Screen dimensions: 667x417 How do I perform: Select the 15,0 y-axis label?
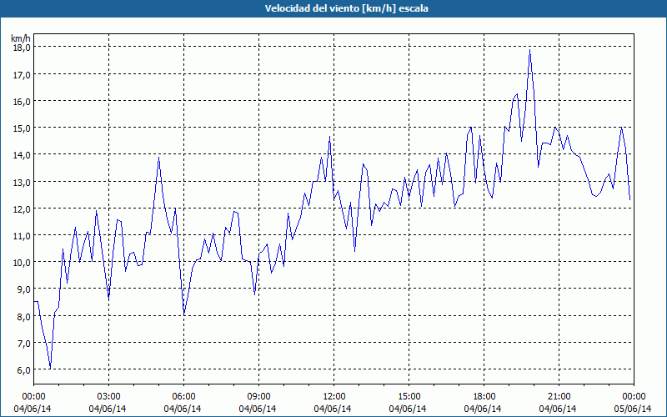point(22,128)
